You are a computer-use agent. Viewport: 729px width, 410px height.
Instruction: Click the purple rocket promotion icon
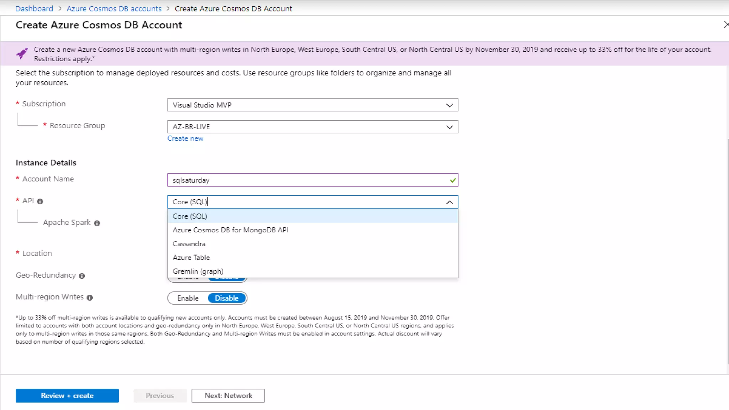click(x=22, y=54)
